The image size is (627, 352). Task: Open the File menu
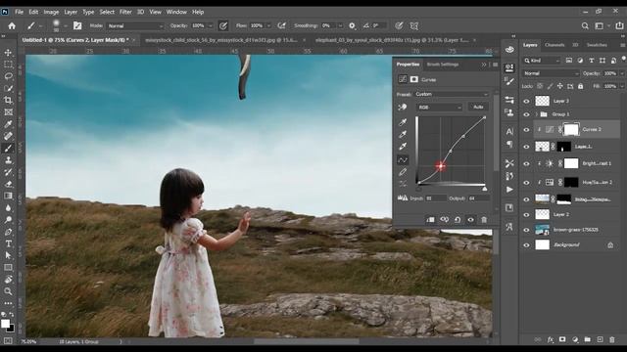19,12
